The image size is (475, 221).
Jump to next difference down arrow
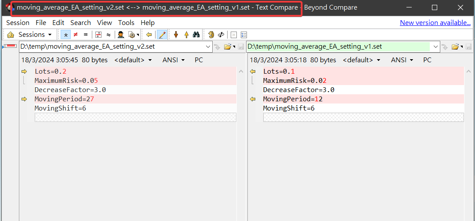point(176,35)
